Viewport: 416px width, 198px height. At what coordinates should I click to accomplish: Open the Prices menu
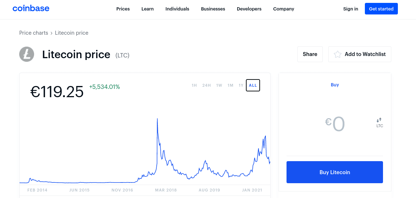(x=123, y=9)
